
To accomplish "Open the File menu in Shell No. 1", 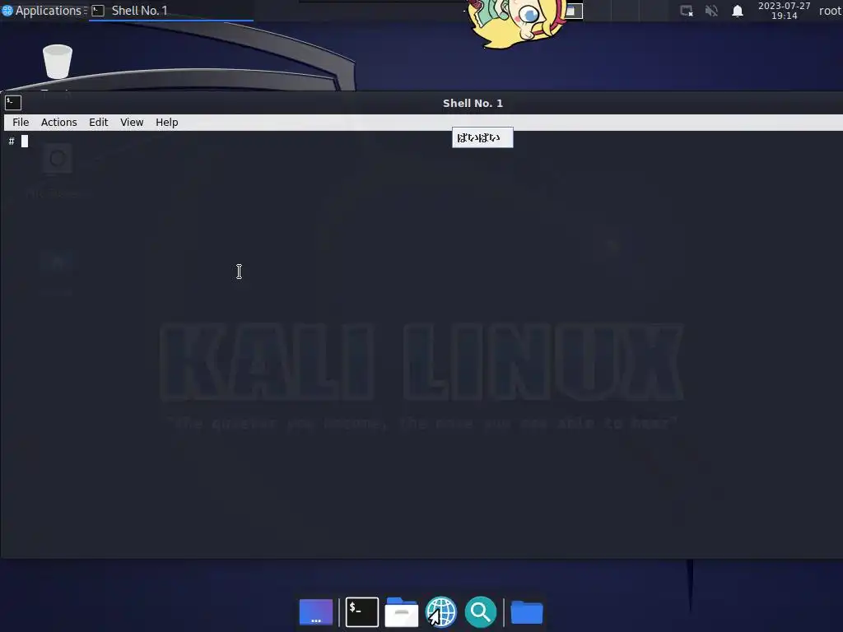I will [21, 123].
